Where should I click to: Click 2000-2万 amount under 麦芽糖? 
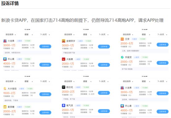pos(10,111)
